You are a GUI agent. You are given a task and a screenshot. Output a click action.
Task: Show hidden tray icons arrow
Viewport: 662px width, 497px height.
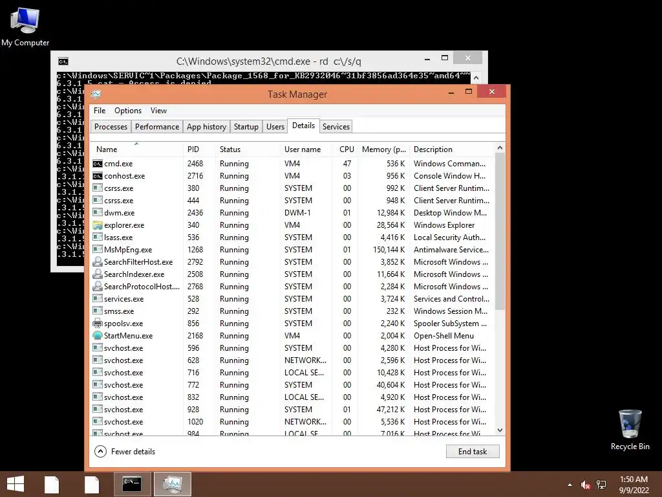tap(570, 485)
